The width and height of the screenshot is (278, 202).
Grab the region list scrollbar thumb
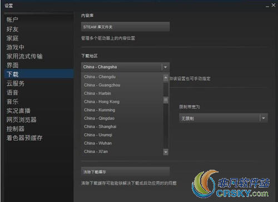166,100
